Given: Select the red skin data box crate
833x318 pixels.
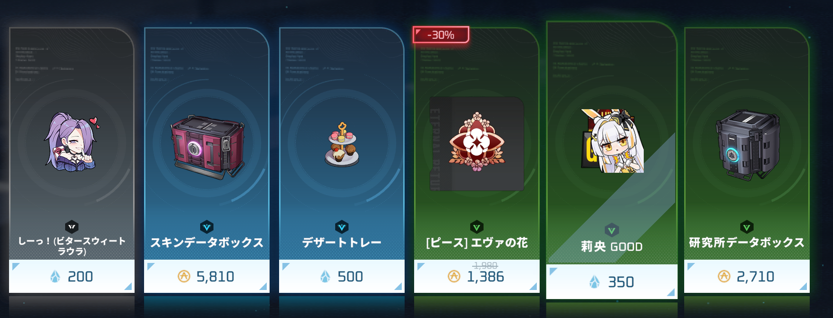Looking at the screenshot, I should [207, 146].
